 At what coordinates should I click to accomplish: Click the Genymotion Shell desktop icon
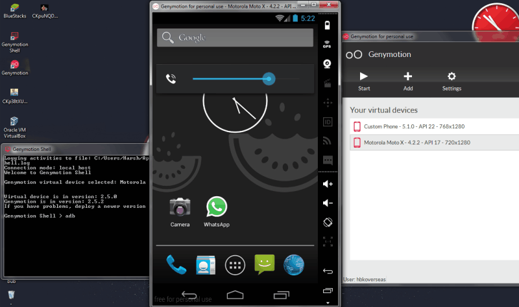click(x=14, y=42)
